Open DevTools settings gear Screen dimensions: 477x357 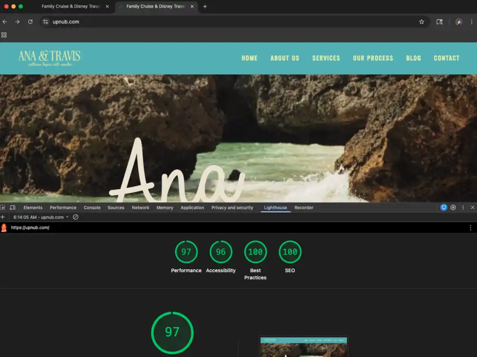coord(453,208)
